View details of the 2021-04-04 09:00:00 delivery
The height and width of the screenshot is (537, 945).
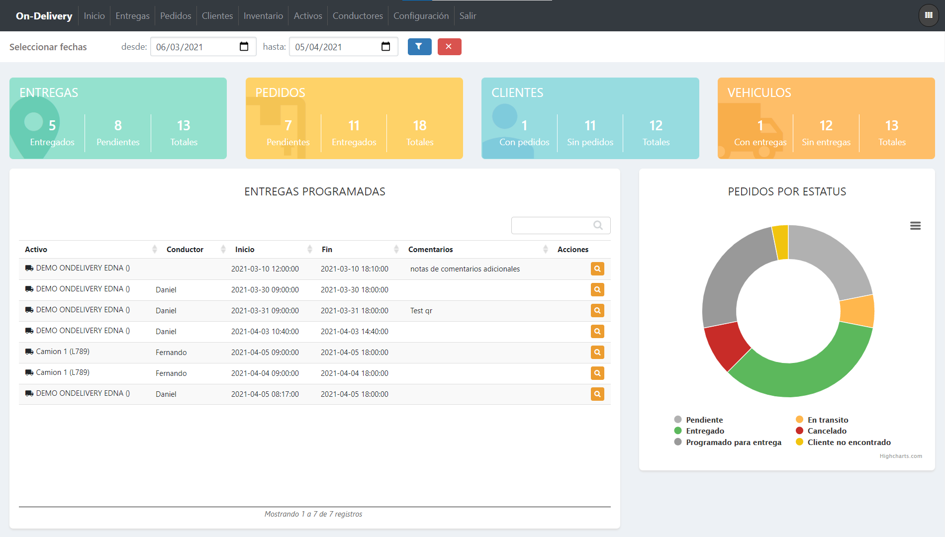coord(597,373)
